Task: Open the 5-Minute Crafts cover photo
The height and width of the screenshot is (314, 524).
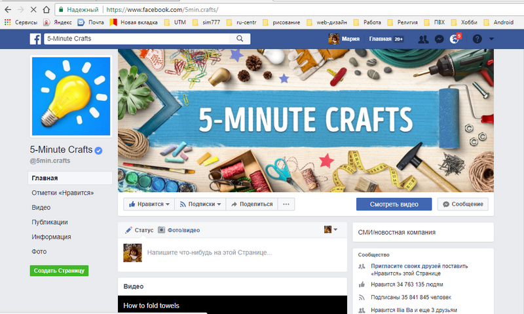Action: click(305, 121)
